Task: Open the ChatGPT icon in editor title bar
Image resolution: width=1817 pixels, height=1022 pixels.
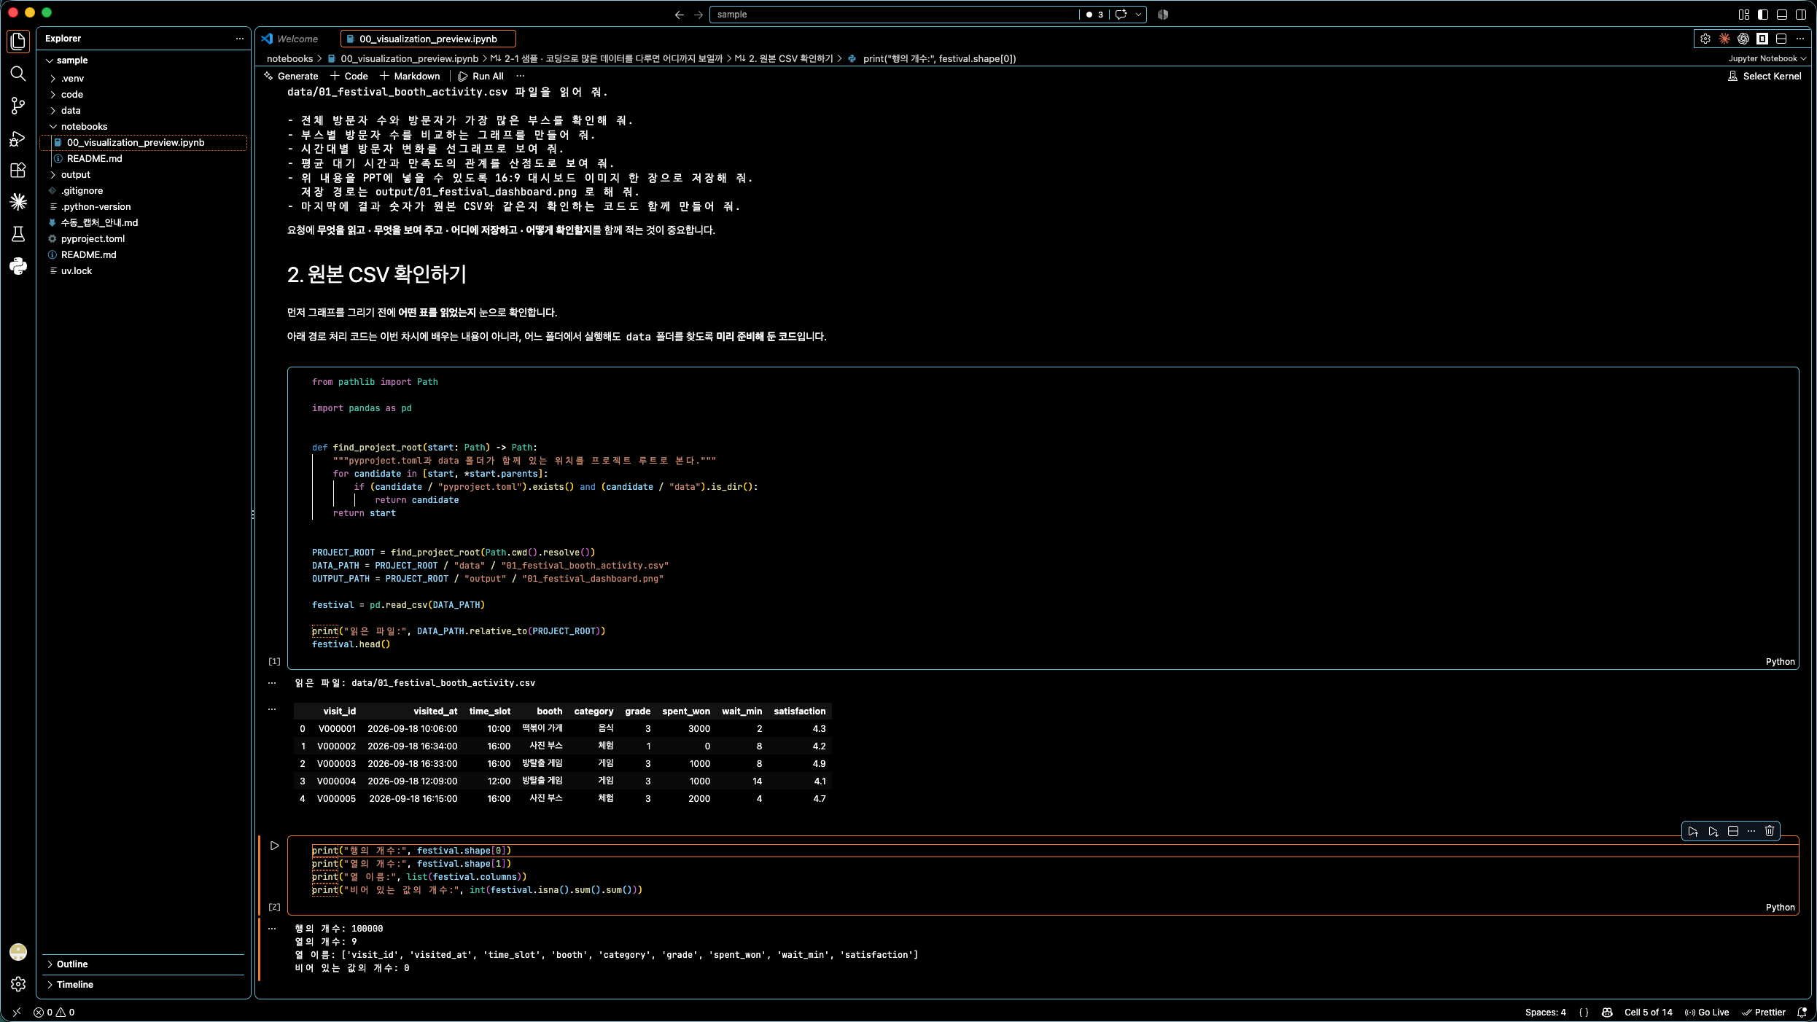Action: pyautogui.click(x=1743, y=39)
